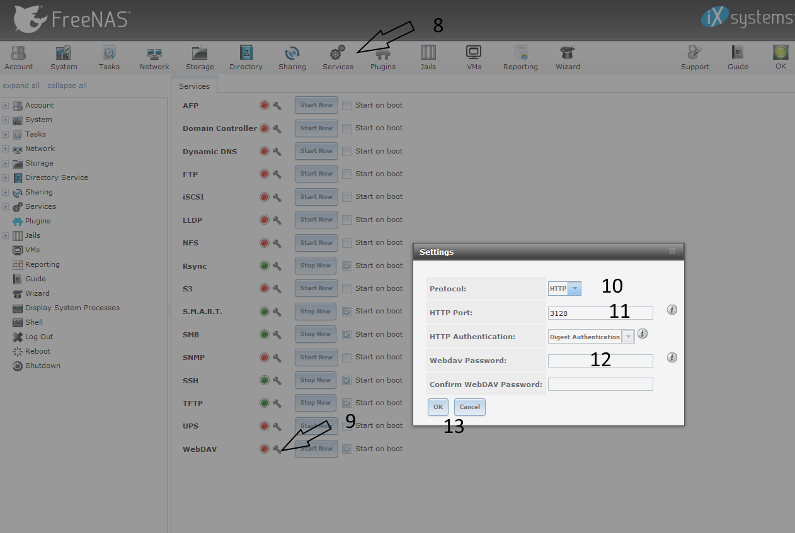Open AFP service settings wrench
795x533 pixels.
277,106
